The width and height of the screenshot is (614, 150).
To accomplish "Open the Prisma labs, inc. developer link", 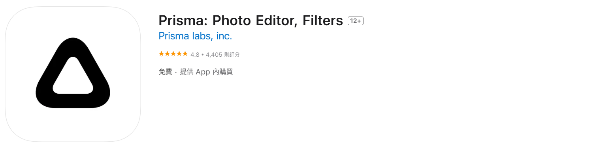I will tap(195, 36).
